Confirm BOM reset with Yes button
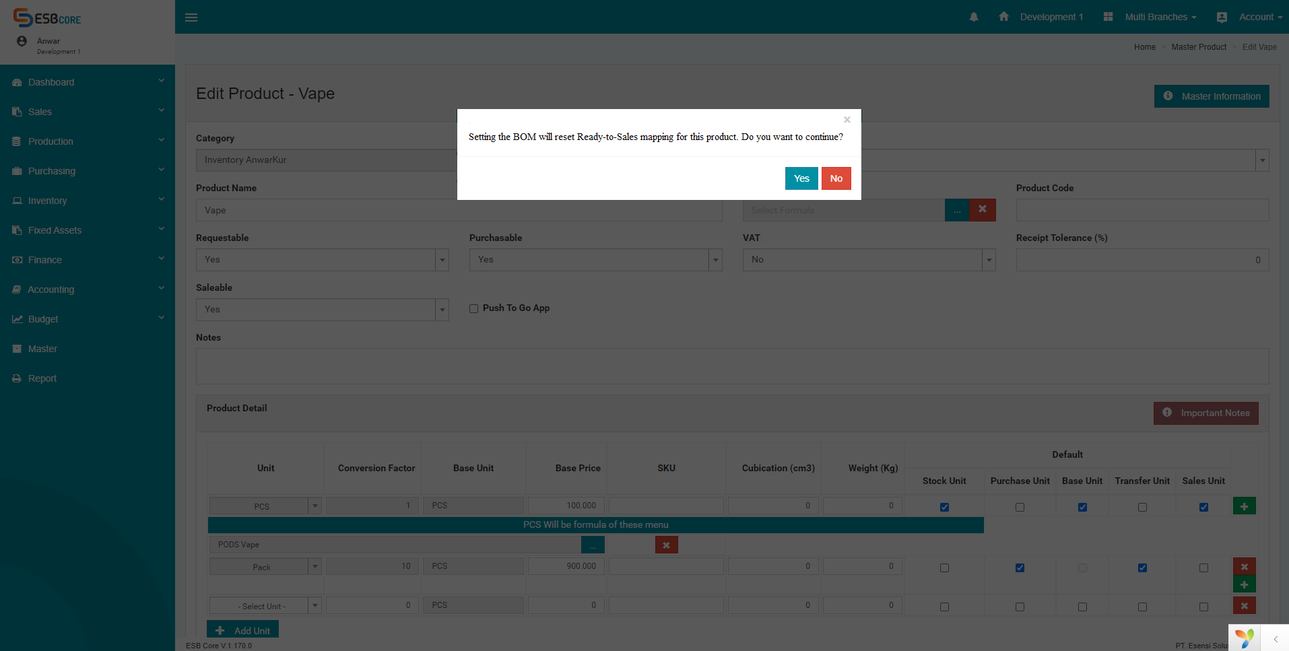 click(x=801, y=178)
